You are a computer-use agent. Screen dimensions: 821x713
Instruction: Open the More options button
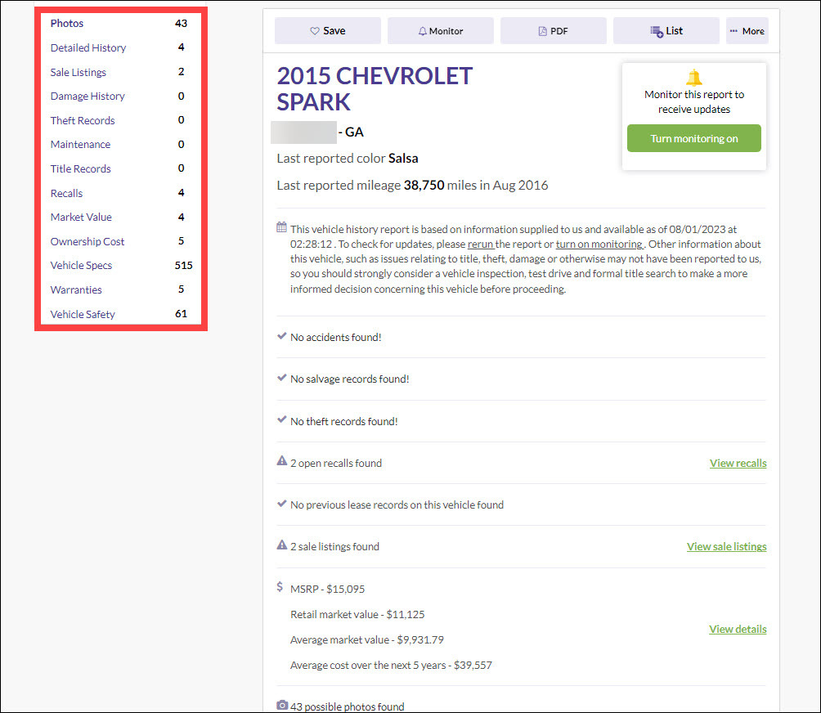747,31
